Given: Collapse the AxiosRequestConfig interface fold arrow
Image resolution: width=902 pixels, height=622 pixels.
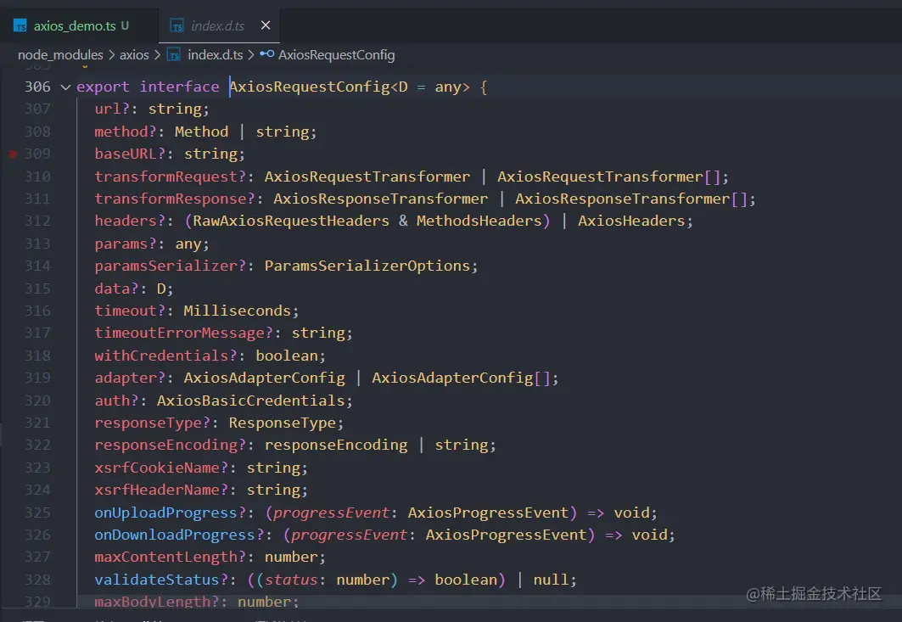Looking at the screenshot, I should point(65,87).
